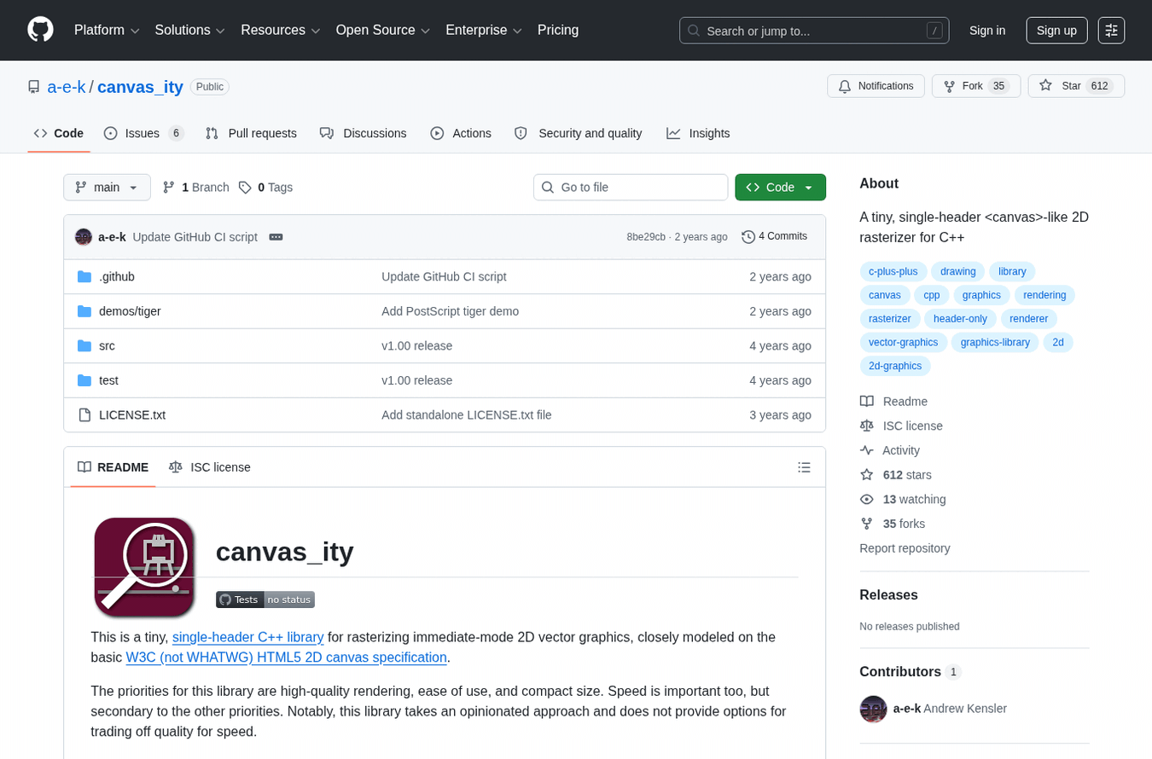
Task: Click the Notifications button
Action: pyautogui.click(x=876, y=86)
